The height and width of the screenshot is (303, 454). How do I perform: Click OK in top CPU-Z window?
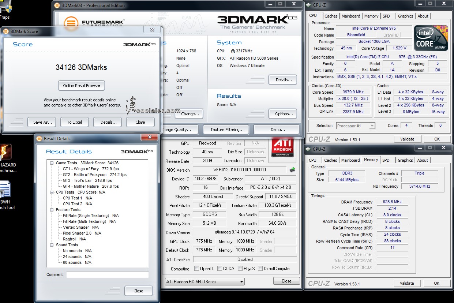437,139
